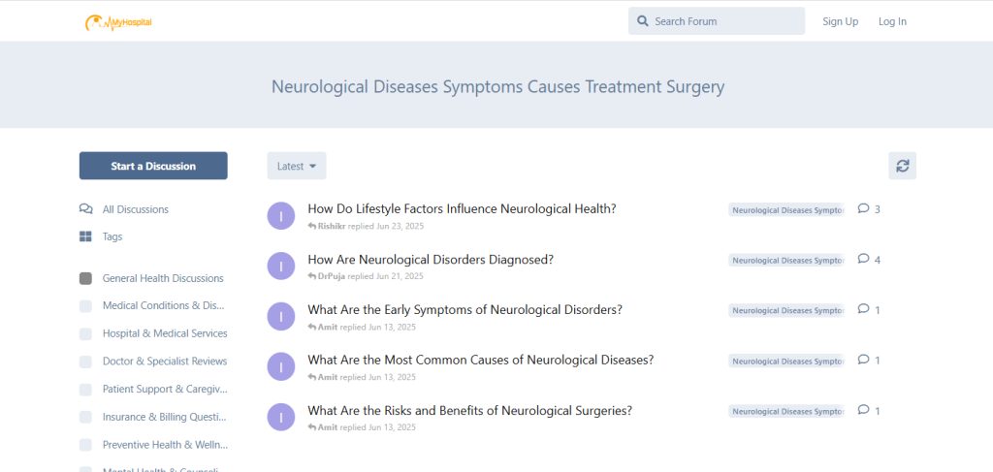Viewport: 993px width, 472px height.
Task: Open Insurance & Billing Questions tag
Action: click(165, 417)
